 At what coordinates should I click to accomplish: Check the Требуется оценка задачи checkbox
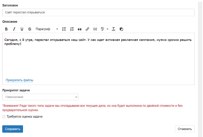pyautogui.click(x=4, y=117)
